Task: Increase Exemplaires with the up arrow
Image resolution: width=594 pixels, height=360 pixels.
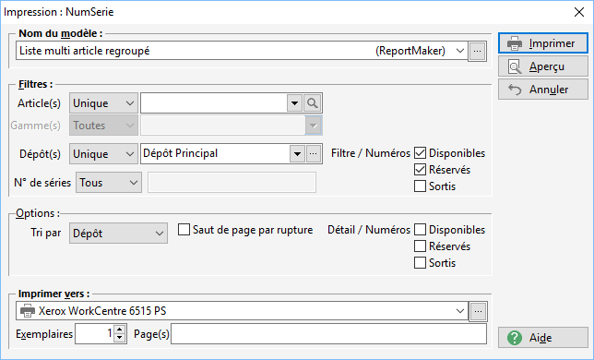Action: [120, 330]
